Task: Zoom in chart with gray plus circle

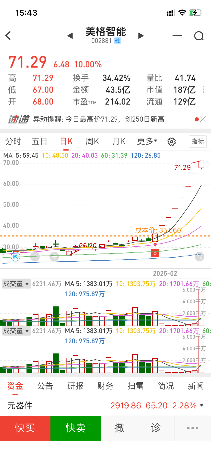Action: [54, 256]
